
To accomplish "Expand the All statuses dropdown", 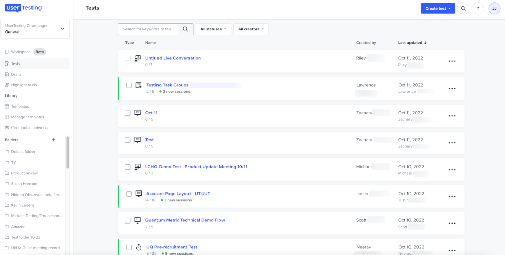I will 213,29.
